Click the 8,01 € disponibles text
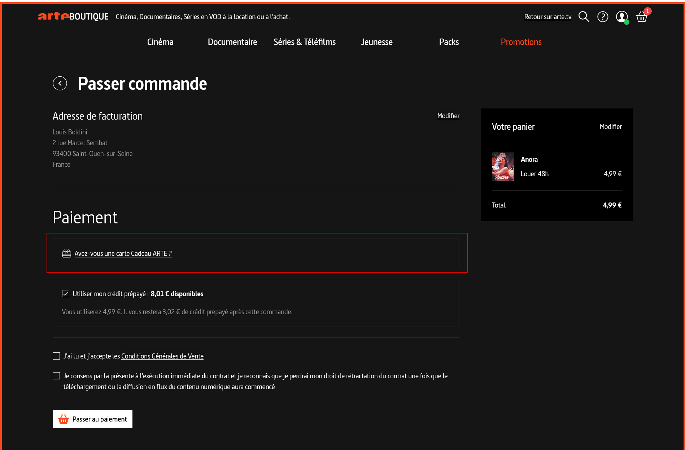 [x=177, y=294]
